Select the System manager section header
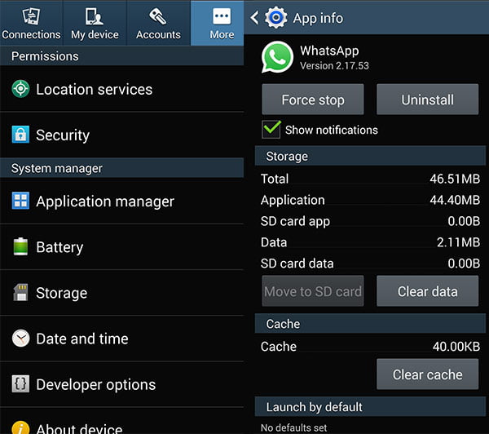Viewport: 489px width, 434px height. pyautogui.click(x=122, y=168)
